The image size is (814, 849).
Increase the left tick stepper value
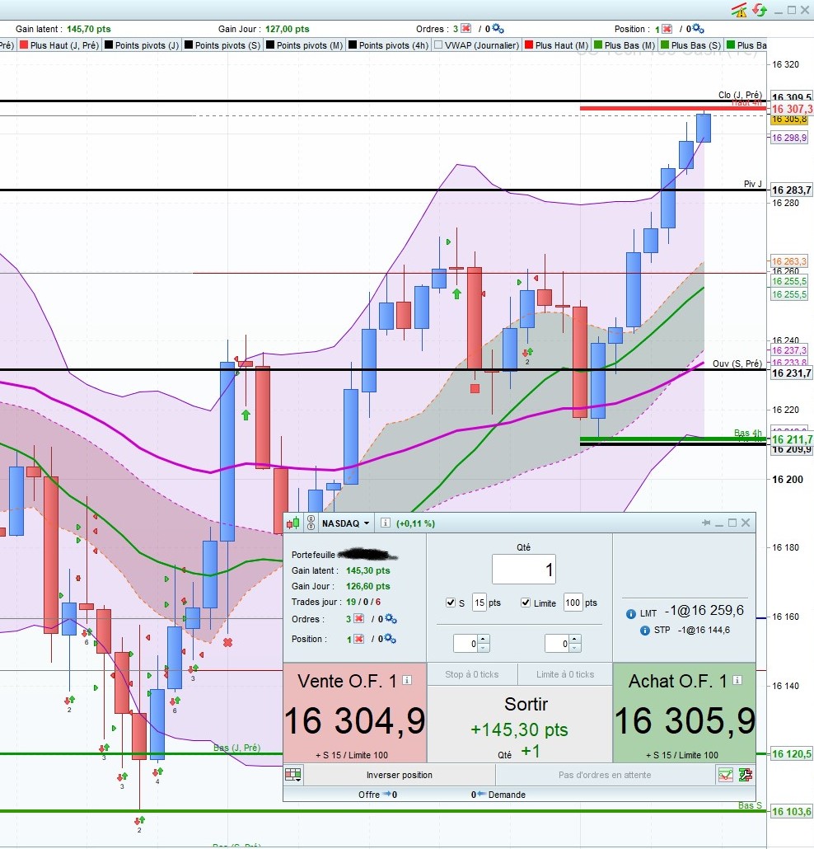point(484,639)
